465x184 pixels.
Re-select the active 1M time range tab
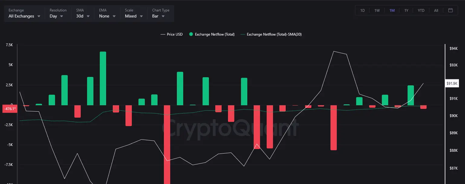click(392, 10)
